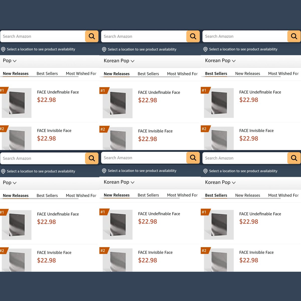This screenshot has height=301, width=301.
Task: Open FACE Undefinable Face title in upper Pop panel
Action: point(58,92)
